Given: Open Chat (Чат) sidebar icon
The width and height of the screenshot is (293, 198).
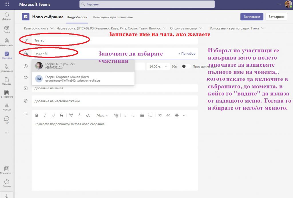Looking at the screenshot, I should [7, 120].
